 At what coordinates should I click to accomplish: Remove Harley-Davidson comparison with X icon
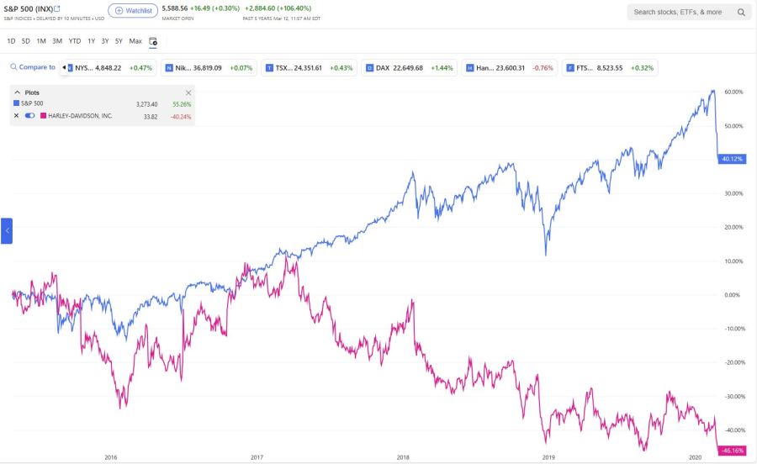pos(16,115)
